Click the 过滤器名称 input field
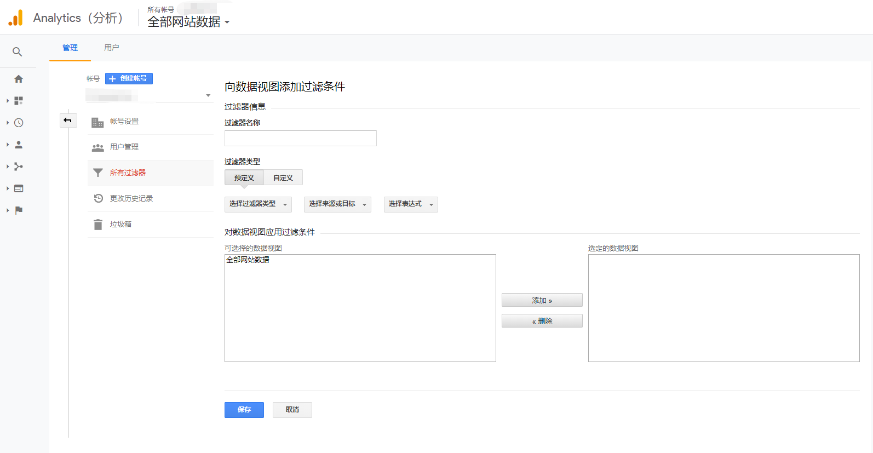Viewport: 873px width, 453px height. tap(301, 139)
